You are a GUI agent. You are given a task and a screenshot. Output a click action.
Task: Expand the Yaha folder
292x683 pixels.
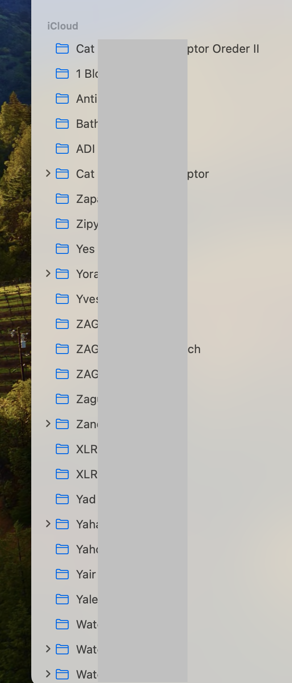tap(48, 524)
